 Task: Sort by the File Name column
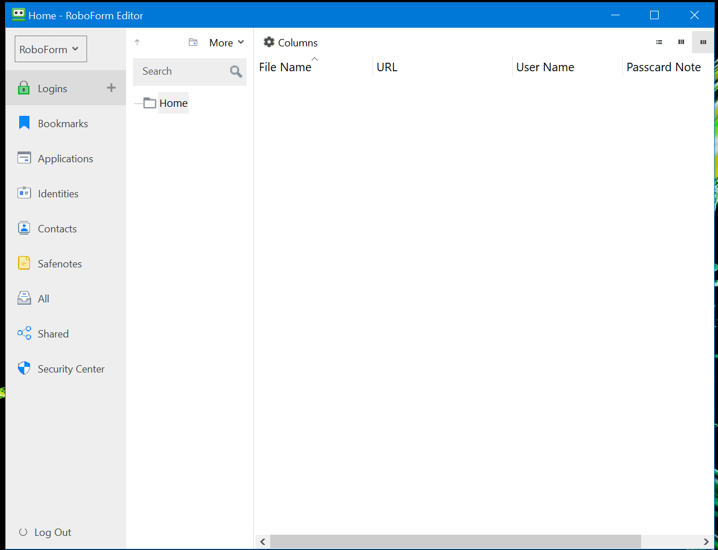tap(285, 67)
